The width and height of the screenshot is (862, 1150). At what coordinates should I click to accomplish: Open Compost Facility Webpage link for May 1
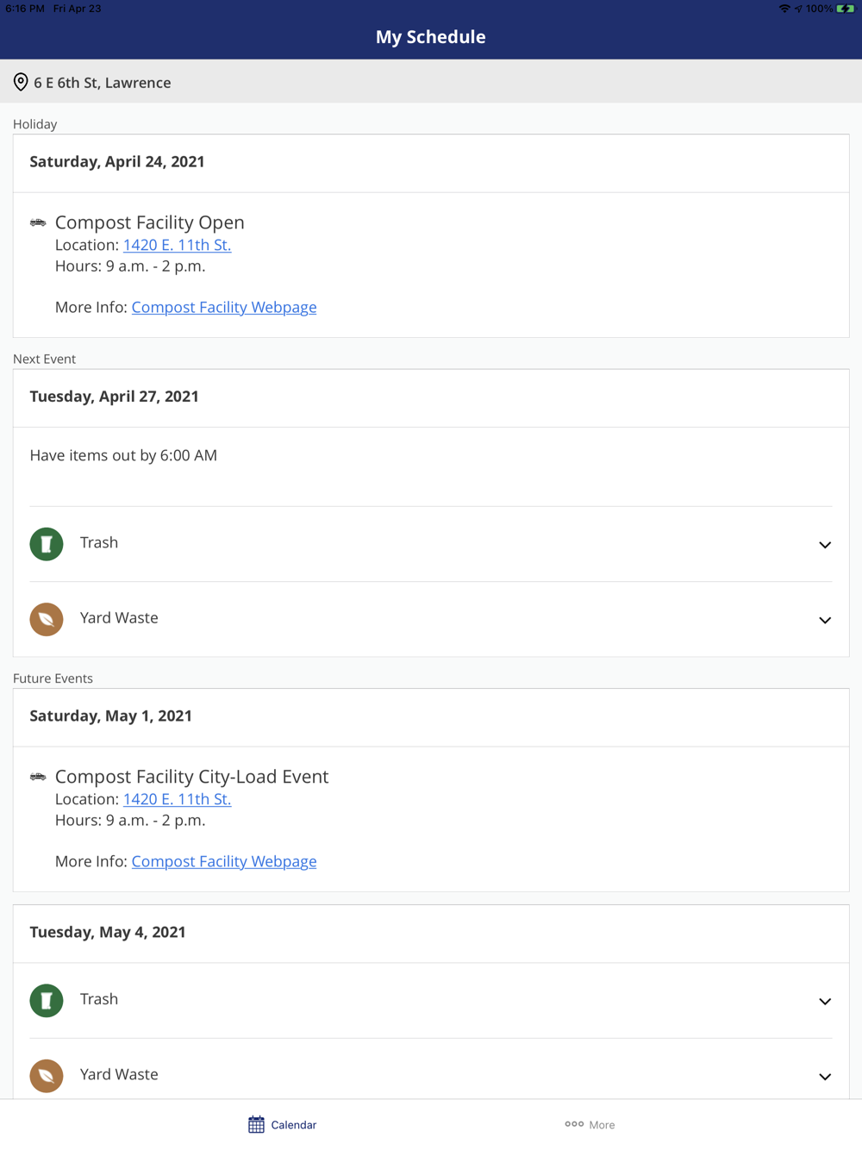tap(224, 861)
